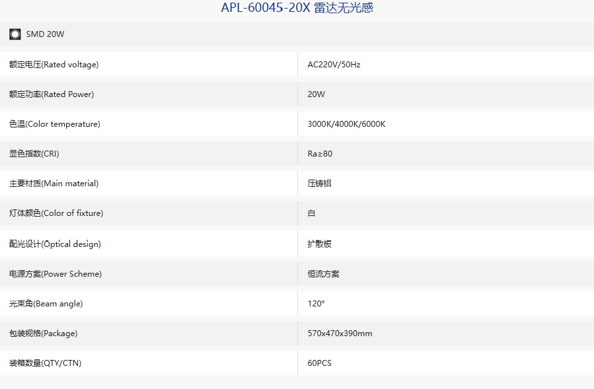Click the 配光设计(Optical design) label

(55, 244)
